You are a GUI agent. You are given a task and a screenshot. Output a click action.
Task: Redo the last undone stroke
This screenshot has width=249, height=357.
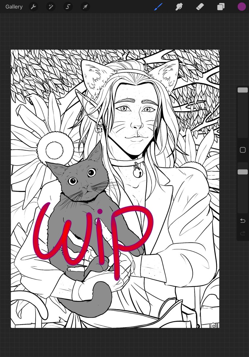coord(243,233)
